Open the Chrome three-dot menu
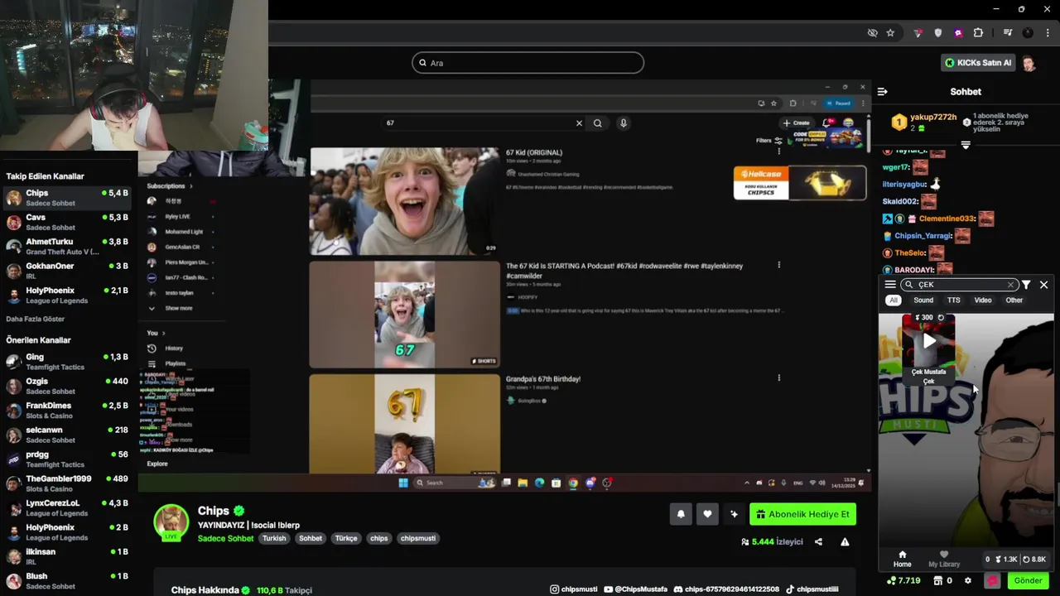This screenshot has height=596, width=1060. (1048, 33)
